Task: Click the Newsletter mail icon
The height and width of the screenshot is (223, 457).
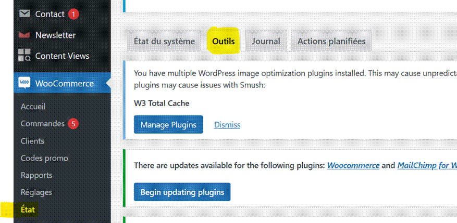Action: 24,35
